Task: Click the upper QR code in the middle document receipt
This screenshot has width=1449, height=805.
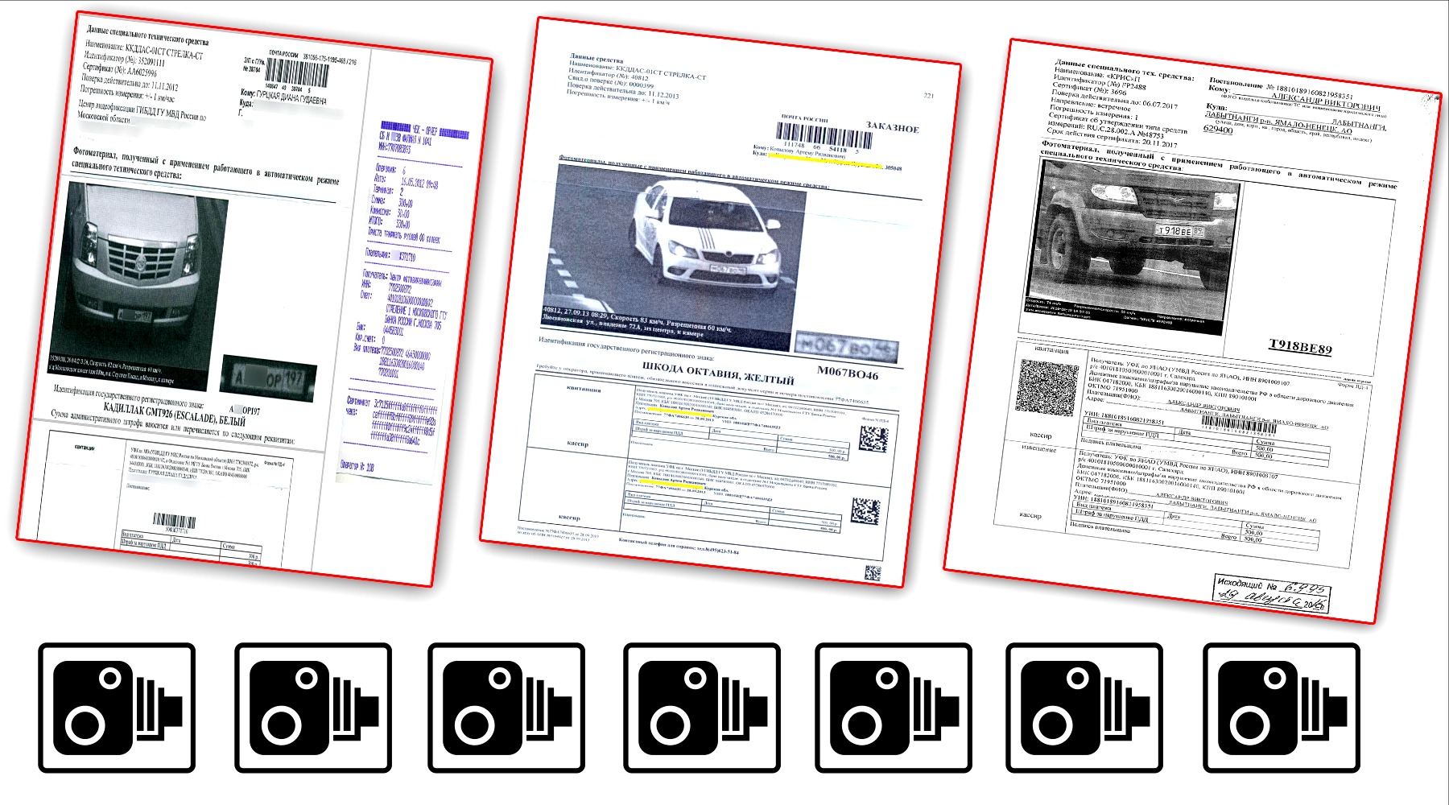Action: (x=873, y=440)
